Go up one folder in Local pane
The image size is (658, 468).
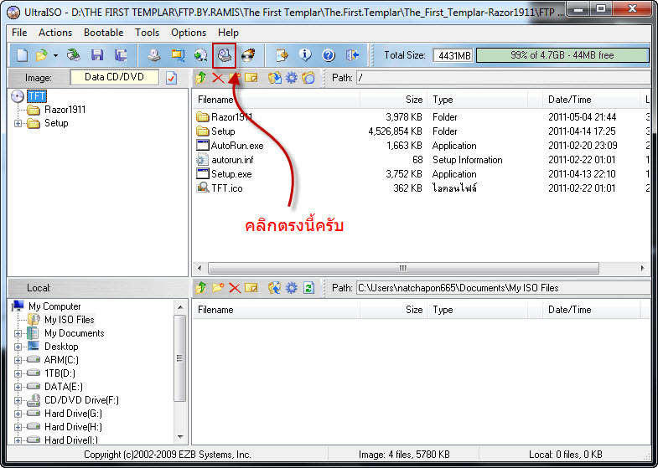click(x=201, y=288)
